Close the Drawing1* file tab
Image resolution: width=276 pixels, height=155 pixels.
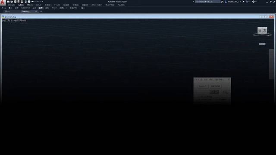pos(36,12)
